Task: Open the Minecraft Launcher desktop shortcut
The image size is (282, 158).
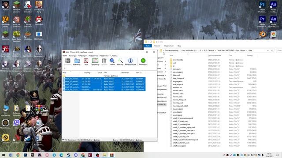Action: point(17,7)
